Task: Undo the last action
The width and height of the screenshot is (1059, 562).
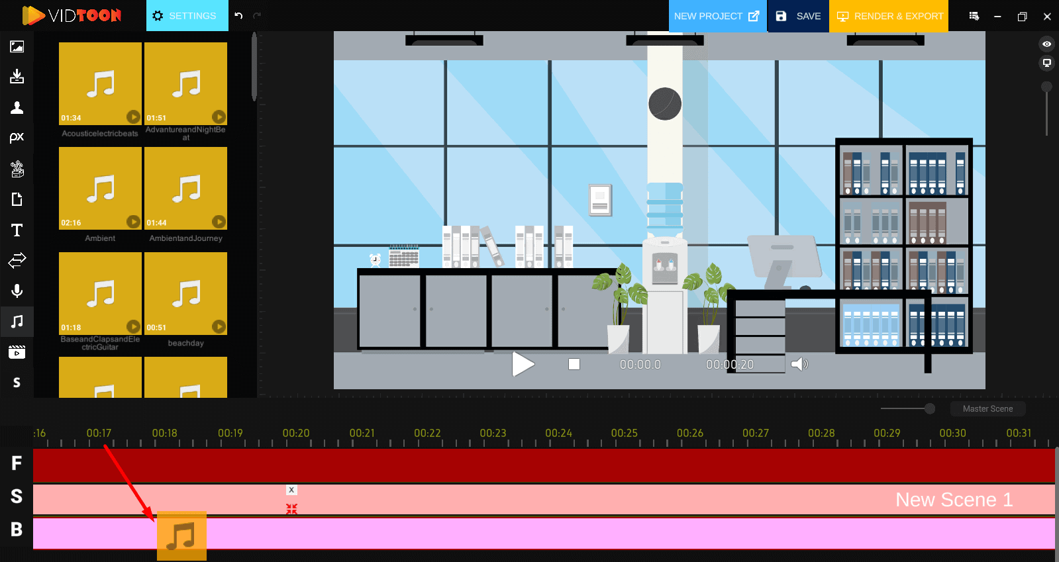Action: coord(238,16)
